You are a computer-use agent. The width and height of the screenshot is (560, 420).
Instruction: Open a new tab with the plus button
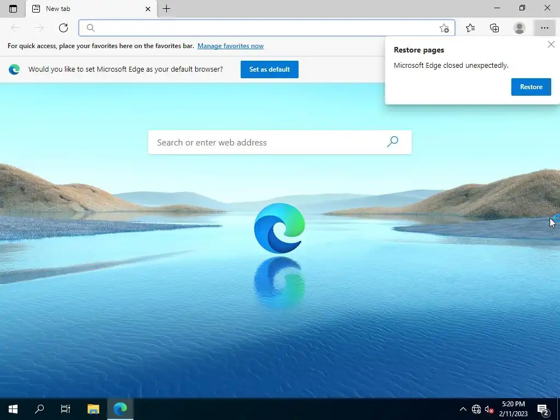coord(166,9)
